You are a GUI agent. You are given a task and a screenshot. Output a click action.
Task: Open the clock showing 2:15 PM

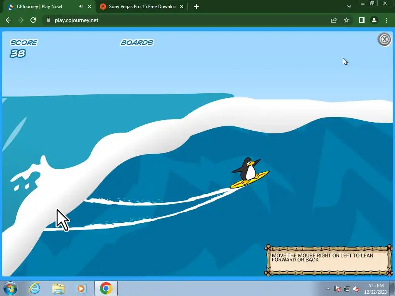375,289
